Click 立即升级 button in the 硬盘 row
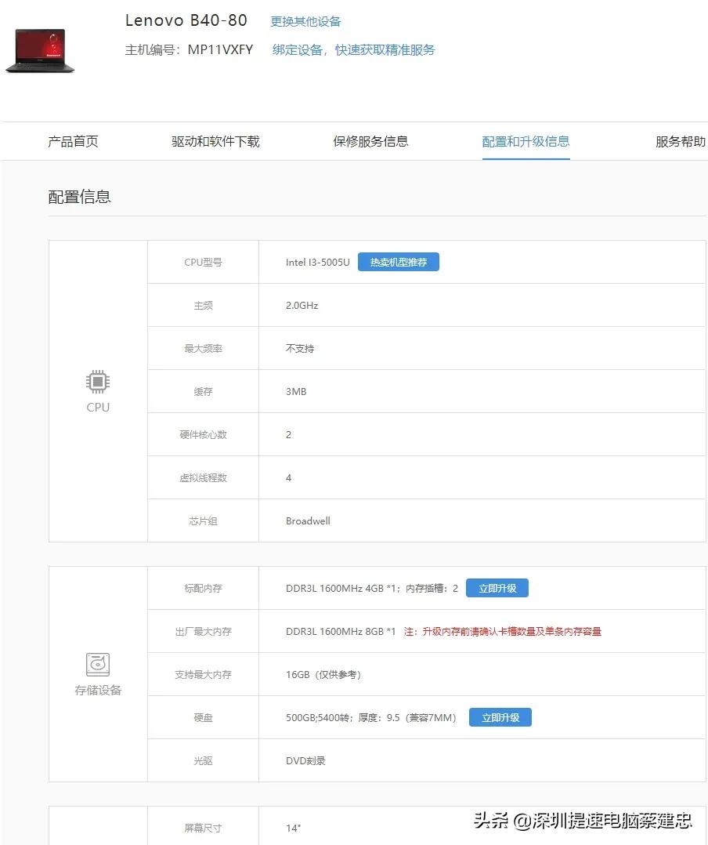Image resolution: width=708 pixels, height=845 pixels. 500,716
